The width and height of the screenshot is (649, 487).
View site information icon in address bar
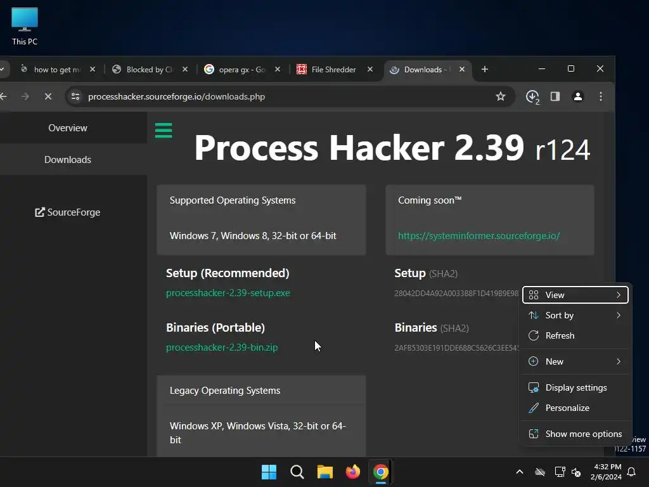75,96
